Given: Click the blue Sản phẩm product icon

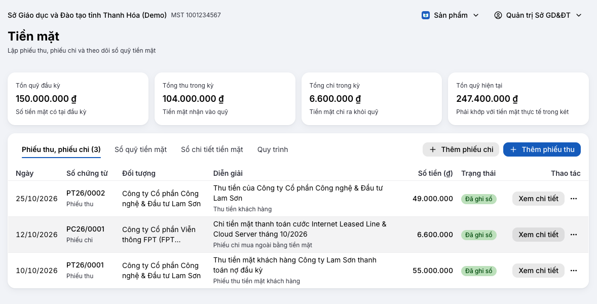Looking at the screenshot, I should 426,15.
